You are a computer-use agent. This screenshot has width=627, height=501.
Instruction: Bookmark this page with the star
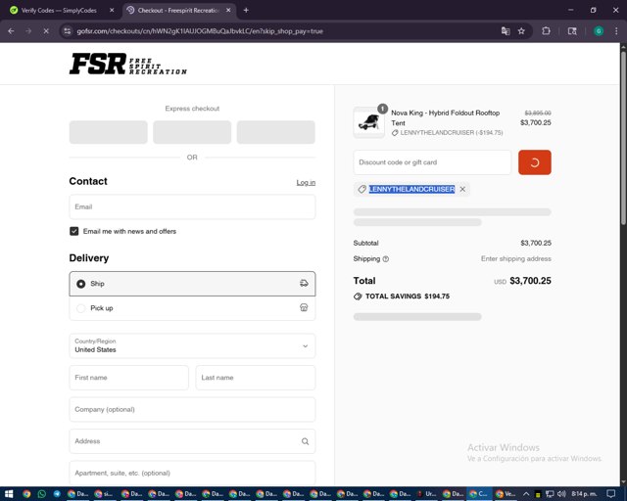521,31
